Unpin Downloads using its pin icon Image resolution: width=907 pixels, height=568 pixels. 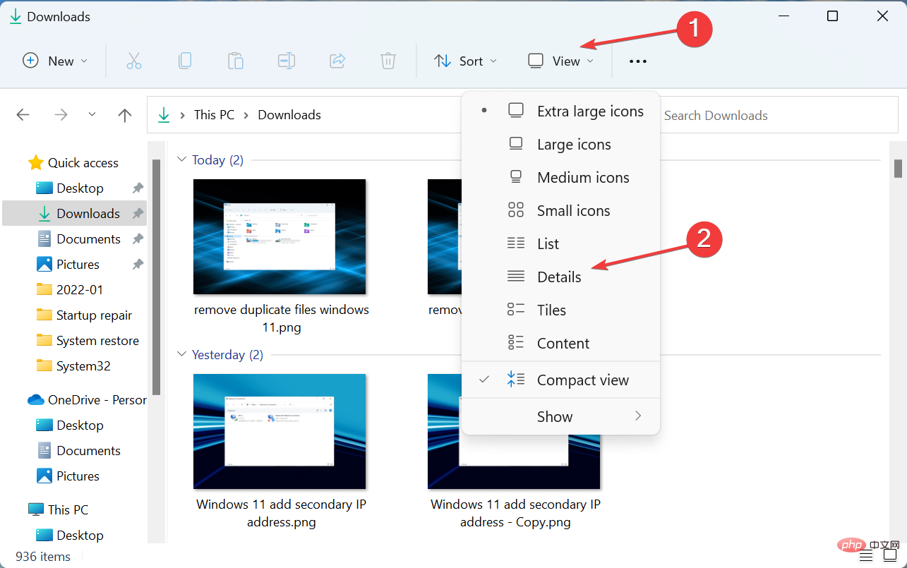click(x=138, y=214)
